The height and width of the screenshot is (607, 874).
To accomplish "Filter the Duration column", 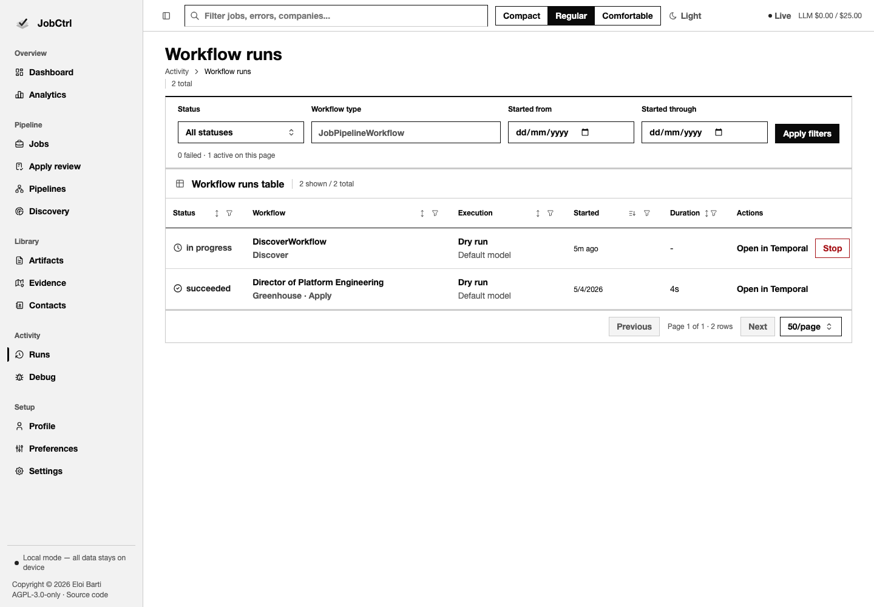I will click(714, 213).
